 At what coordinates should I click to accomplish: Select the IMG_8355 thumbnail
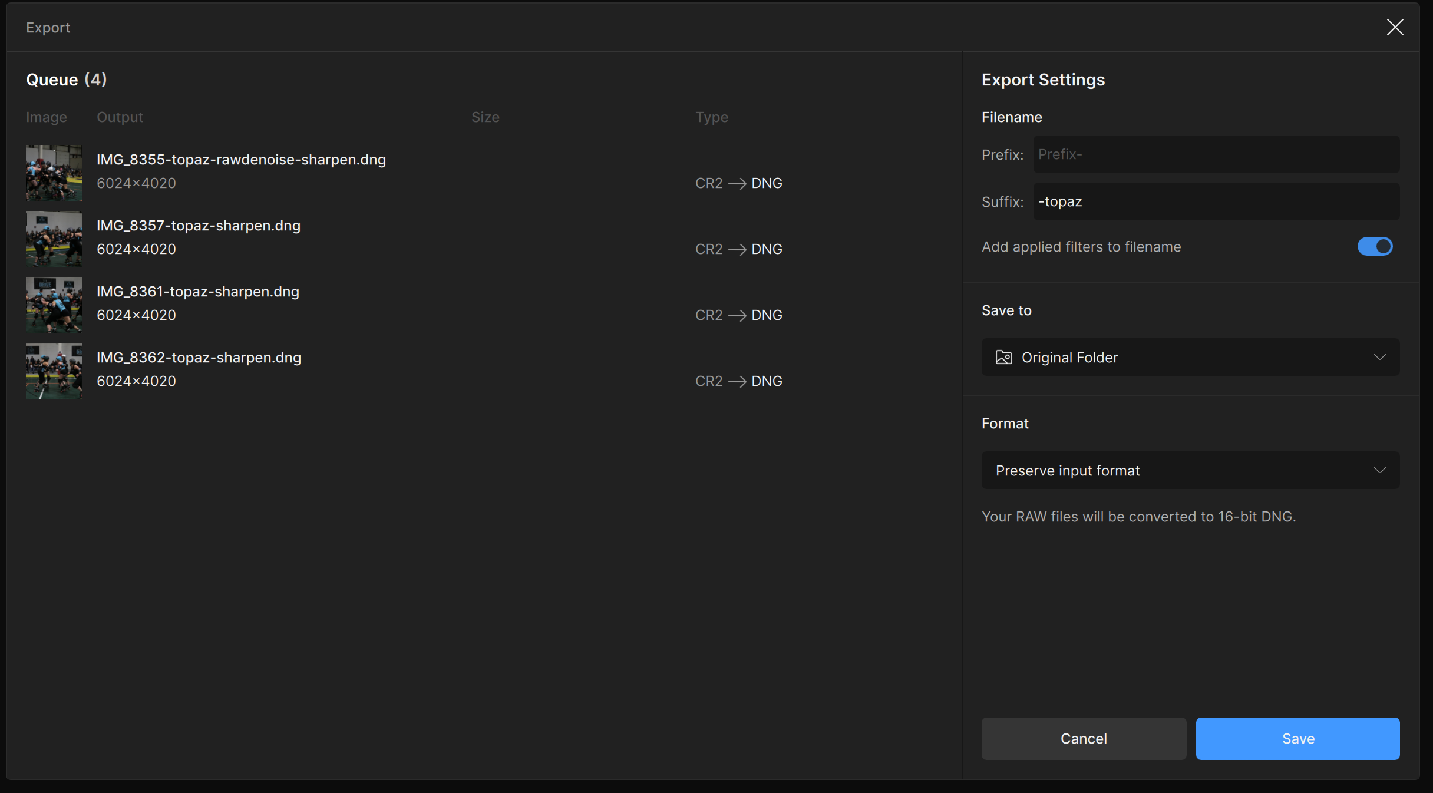(54, 173)
